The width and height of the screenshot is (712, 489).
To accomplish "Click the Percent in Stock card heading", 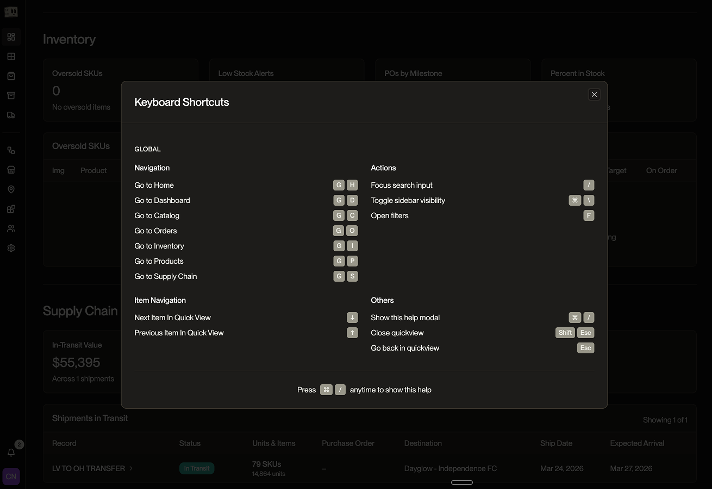I will [x=577, y=73].
